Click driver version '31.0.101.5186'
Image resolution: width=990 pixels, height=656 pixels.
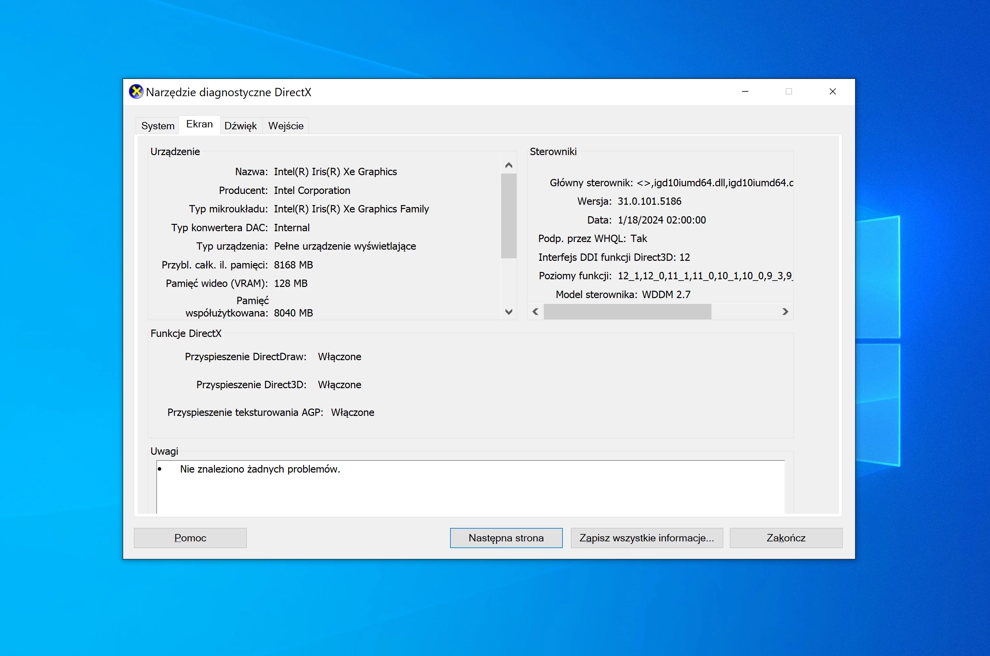pos(649,202)
